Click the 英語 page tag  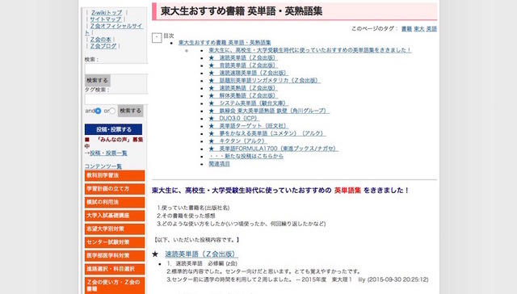(x=431, y=29)
